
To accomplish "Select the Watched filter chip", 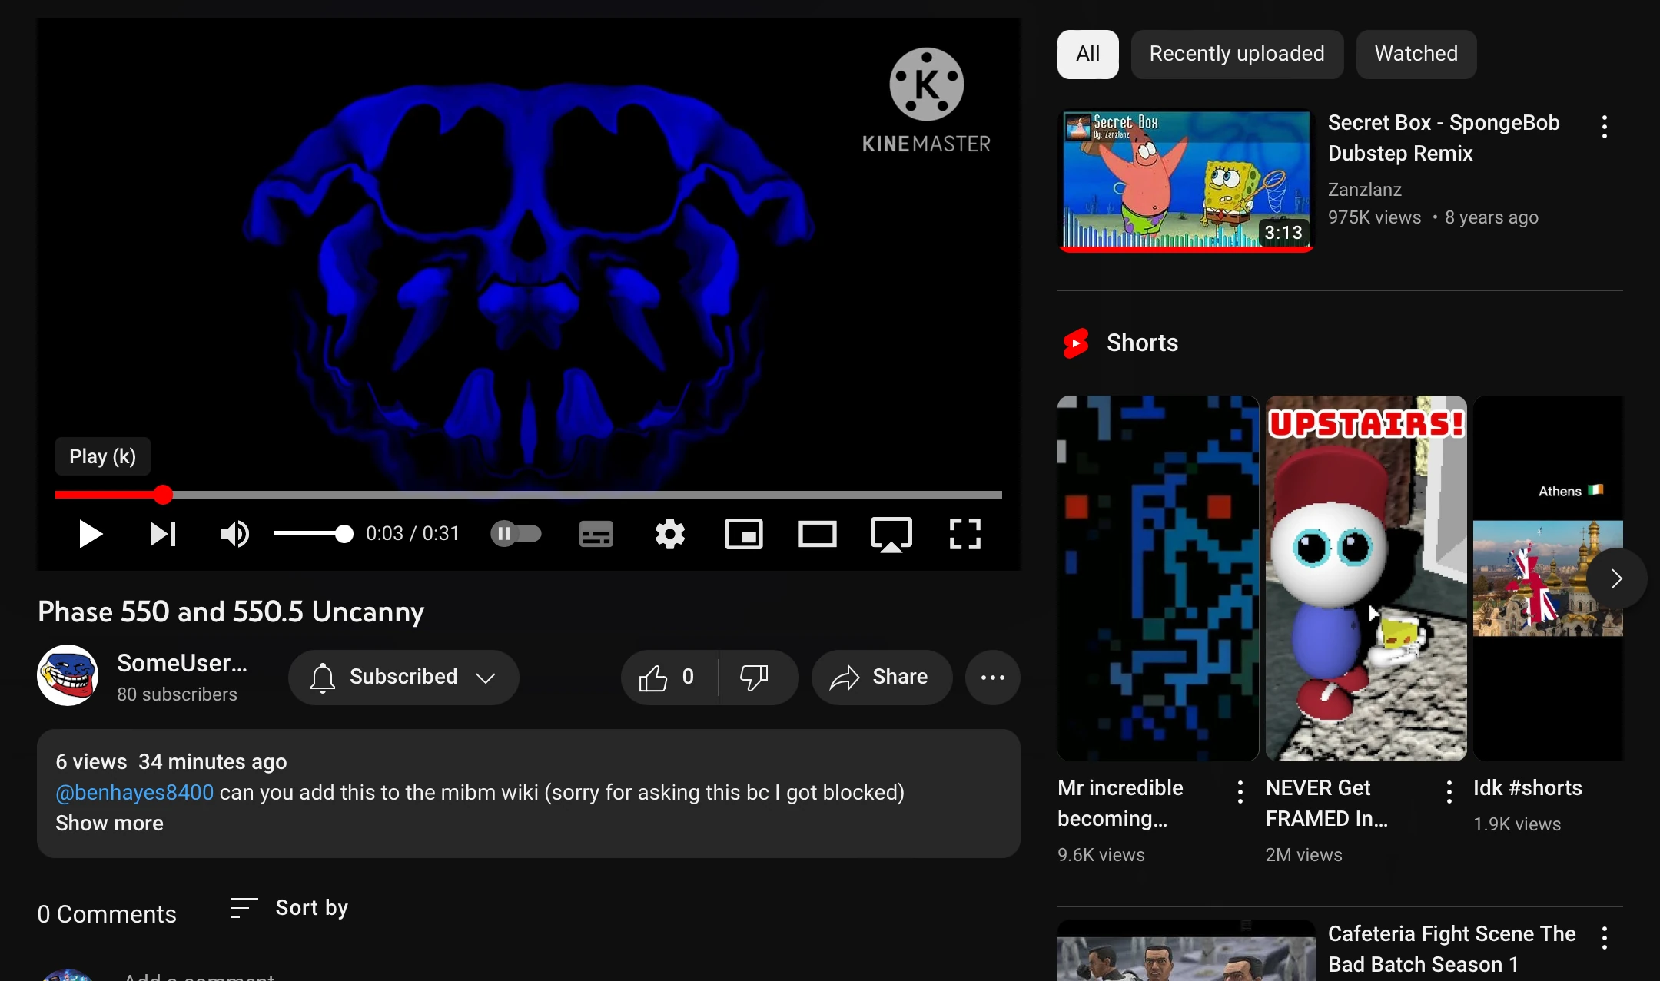I will point(1416,54).
